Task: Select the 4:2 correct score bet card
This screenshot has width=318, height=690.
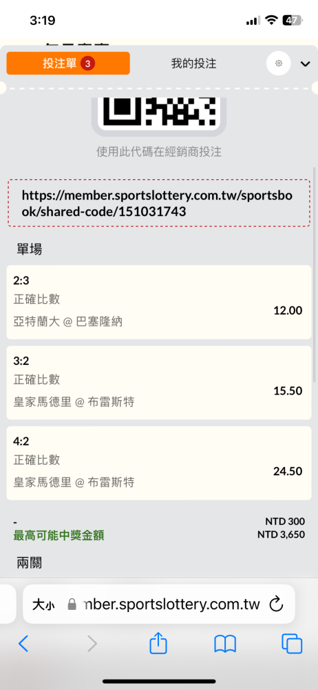Action: coord(158,463)
